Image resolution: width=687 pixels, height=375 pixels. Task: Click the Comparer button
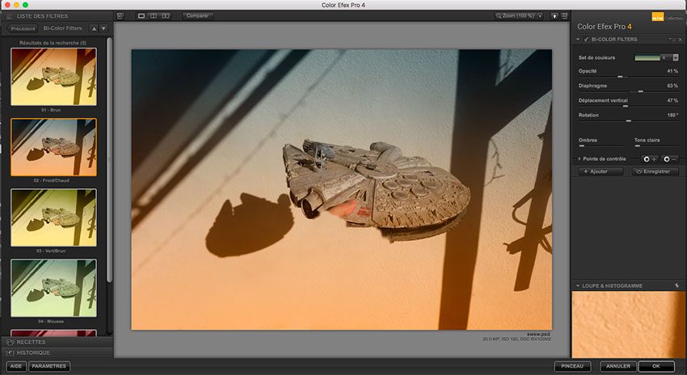[x=197, y=16]
